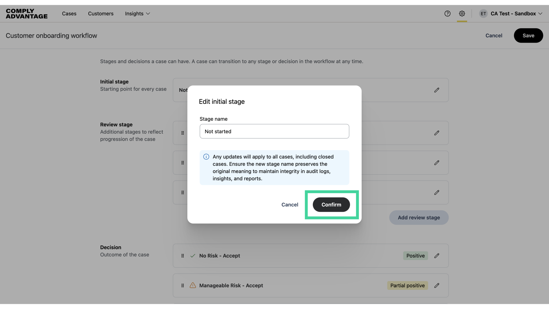
Task: Click the pencil icon on Manageable Risk - Accept
Action: tap(437, 285)
